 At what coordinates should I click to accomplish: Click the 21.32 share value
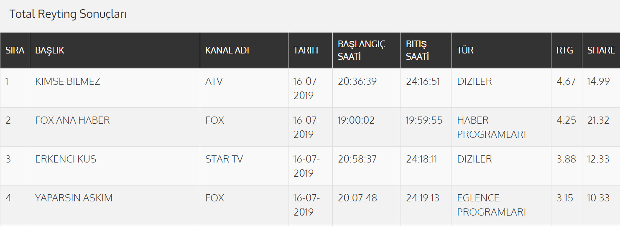tap(598, 120)
